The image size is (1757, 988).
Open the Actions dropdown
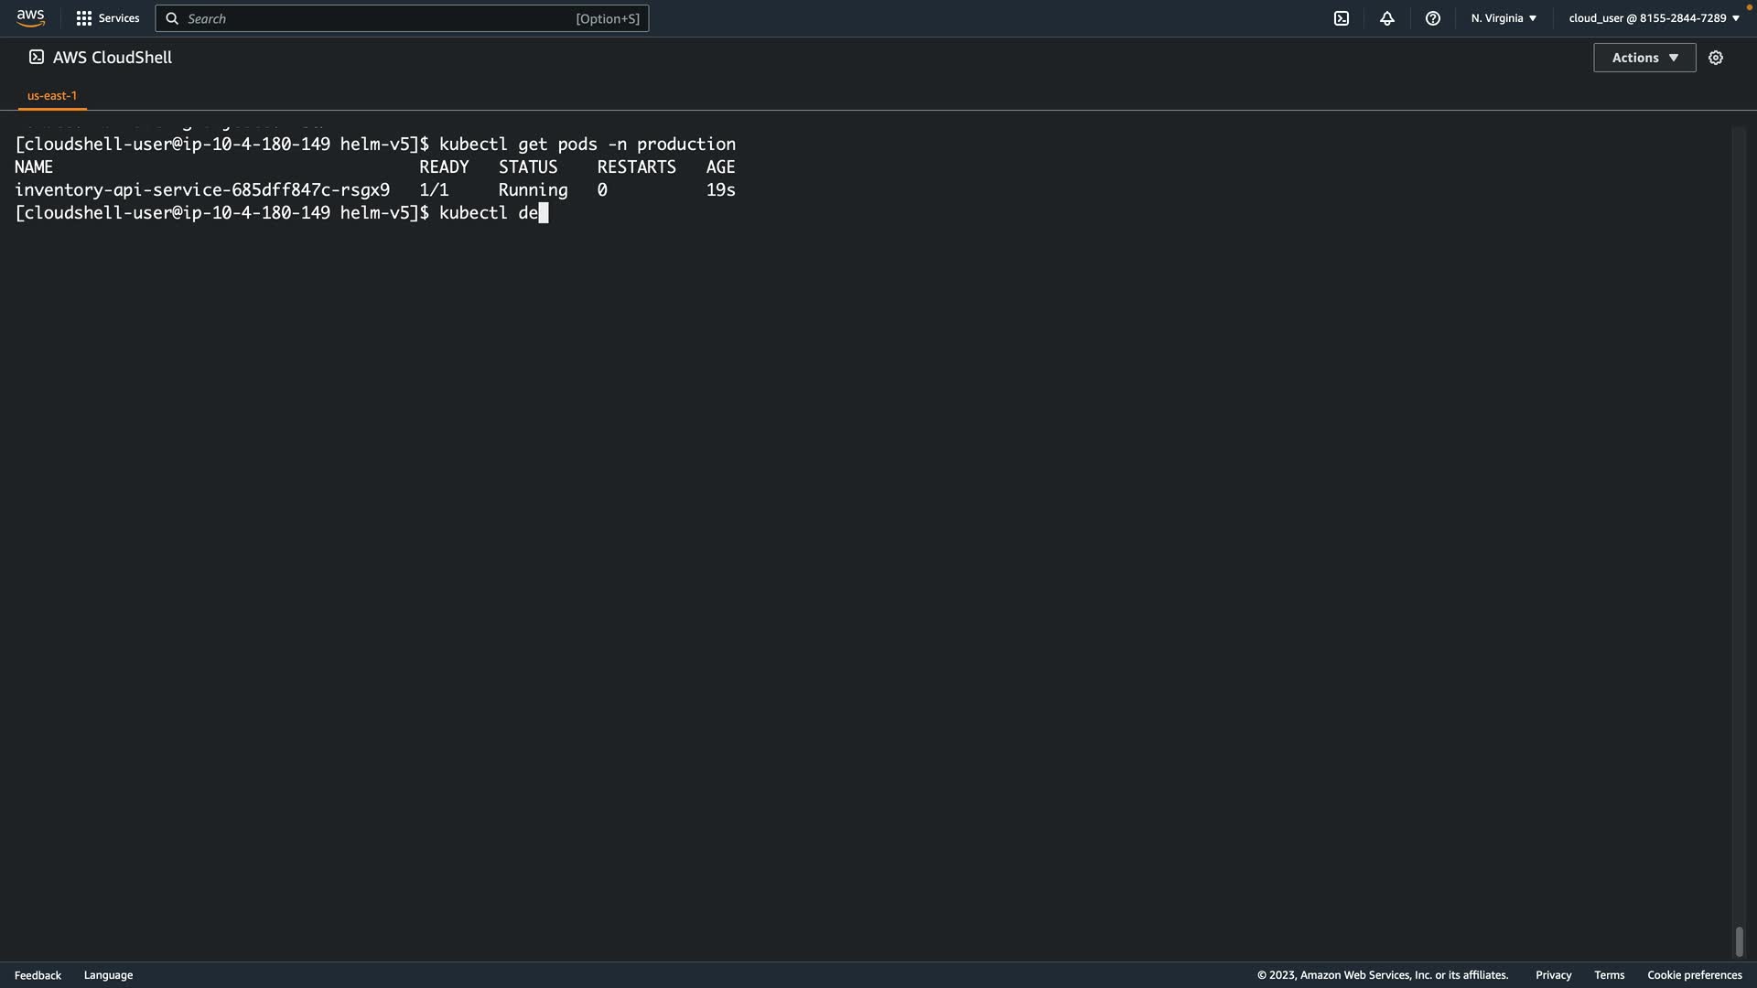pyautogui.click(x=1644, y=58)
